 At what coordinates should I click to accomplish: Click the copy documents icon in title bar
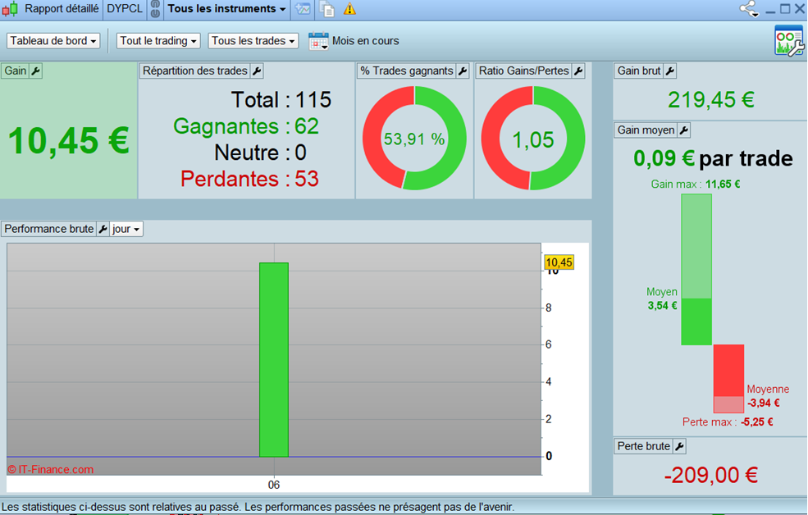(326, 9)
